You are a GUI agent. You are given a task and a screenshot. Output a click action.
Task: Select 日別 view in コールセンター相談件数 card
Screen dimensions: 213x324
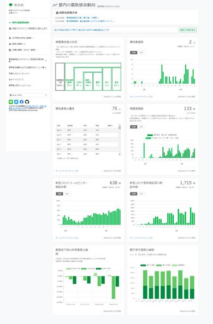[x=60, y=194]
